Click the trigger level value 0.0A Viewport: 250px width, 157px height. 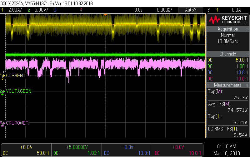pos(236,10)
